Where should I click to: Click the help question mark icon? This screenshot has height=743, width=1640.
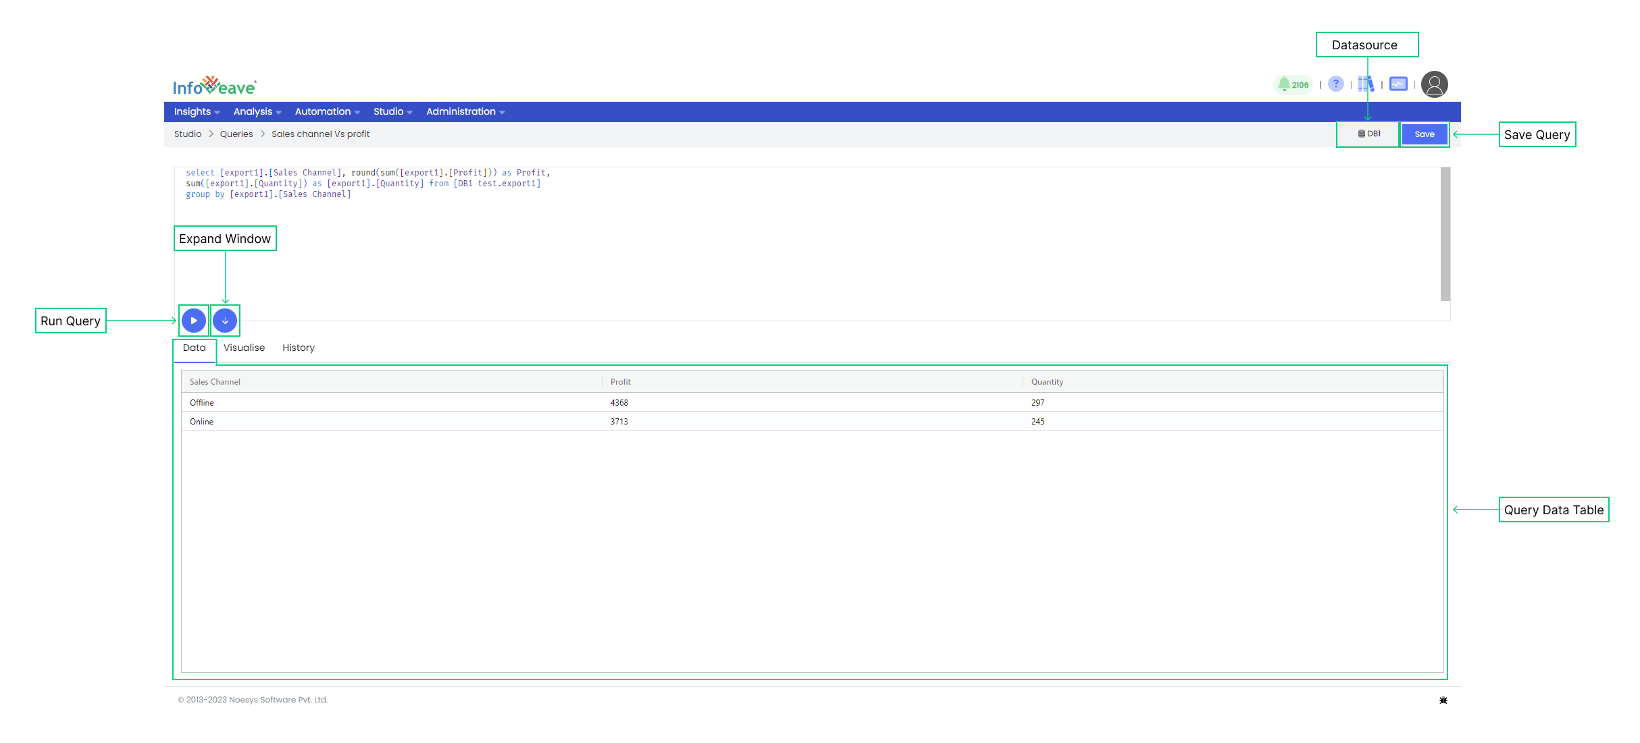(1337, 84)
